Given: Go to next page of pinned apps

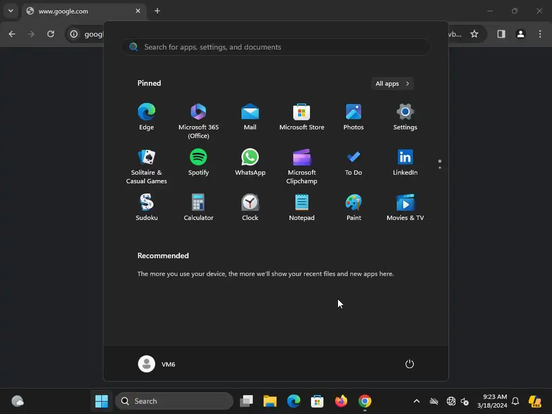Looking at the screenshot, I should (x=440, y=168).
